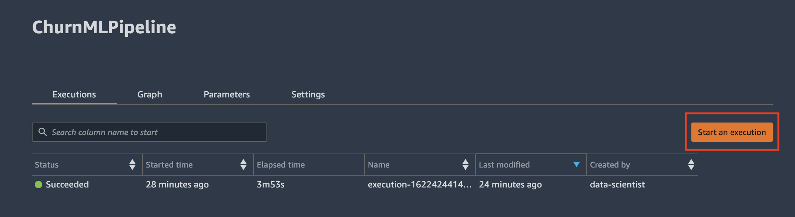This screenshot has height=217, width=795.
Task: Select the Succeeded execution row status
Action: pyautogui.click(x=67, y=185)
